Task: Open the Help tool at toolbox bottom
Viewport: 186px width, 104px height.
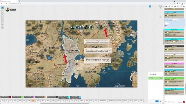Action: (3, 27)
